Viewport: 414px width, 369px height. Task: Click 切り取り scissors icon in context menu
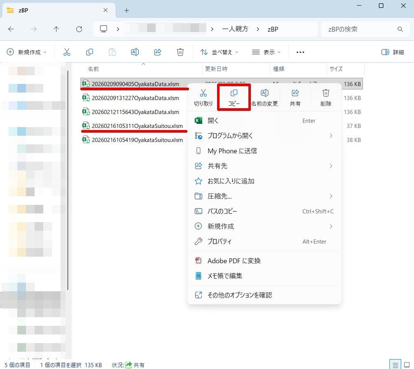pos(203,93)
